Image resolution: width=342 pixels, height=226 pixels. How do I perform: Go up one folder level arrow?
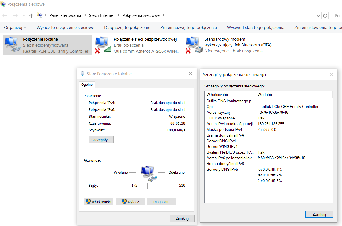31,15
